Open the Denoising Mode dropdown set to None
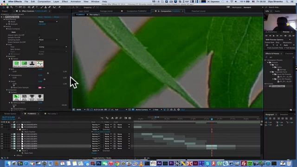 (48, 22)
